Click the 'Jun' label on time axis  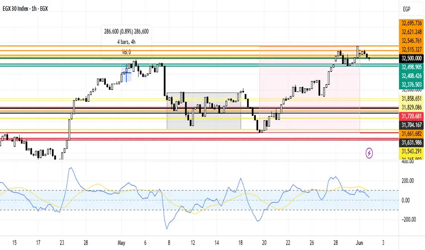click(359, 243)
